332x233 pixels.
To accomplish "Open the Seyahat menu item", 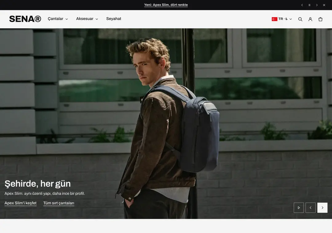I will point(114,19).
